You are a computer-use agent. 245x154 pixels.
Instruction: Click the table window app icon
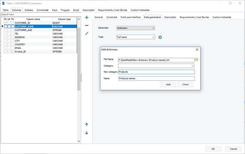3,3
